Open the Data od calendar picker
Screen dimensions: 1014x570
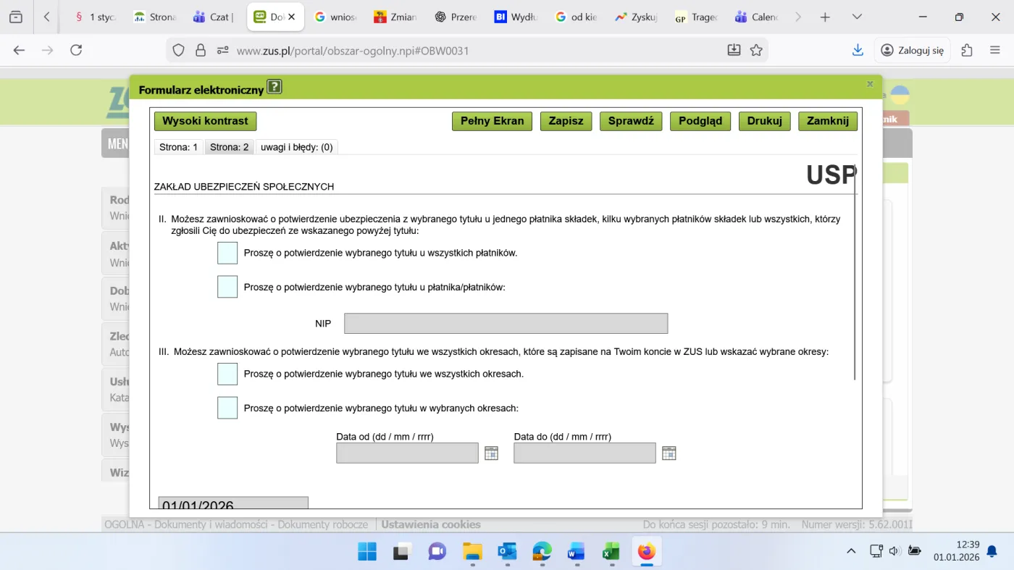point(491,453)
